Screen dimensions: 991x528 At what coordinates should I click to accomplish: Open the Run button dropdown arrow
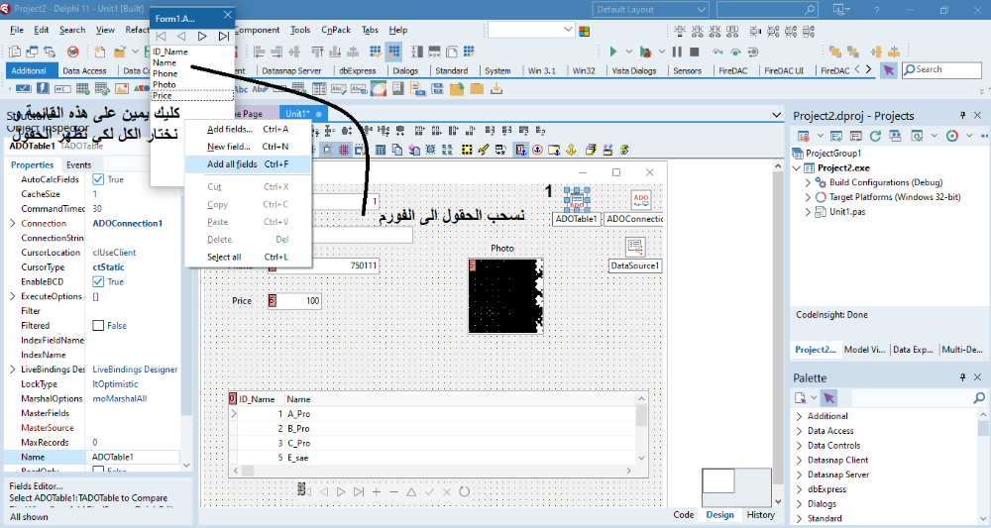pos(628,52)
